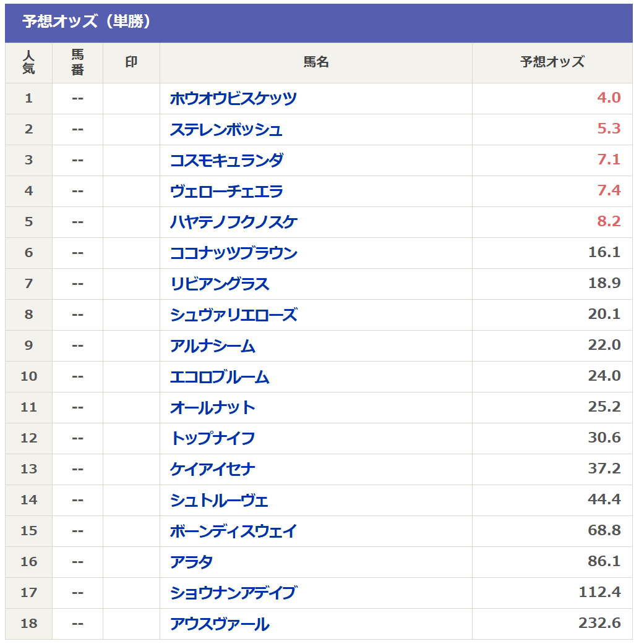This screenshot has width=639, height=644.
Task: Open the リビアングラス horse page
Action: click(x=220, y=284)
